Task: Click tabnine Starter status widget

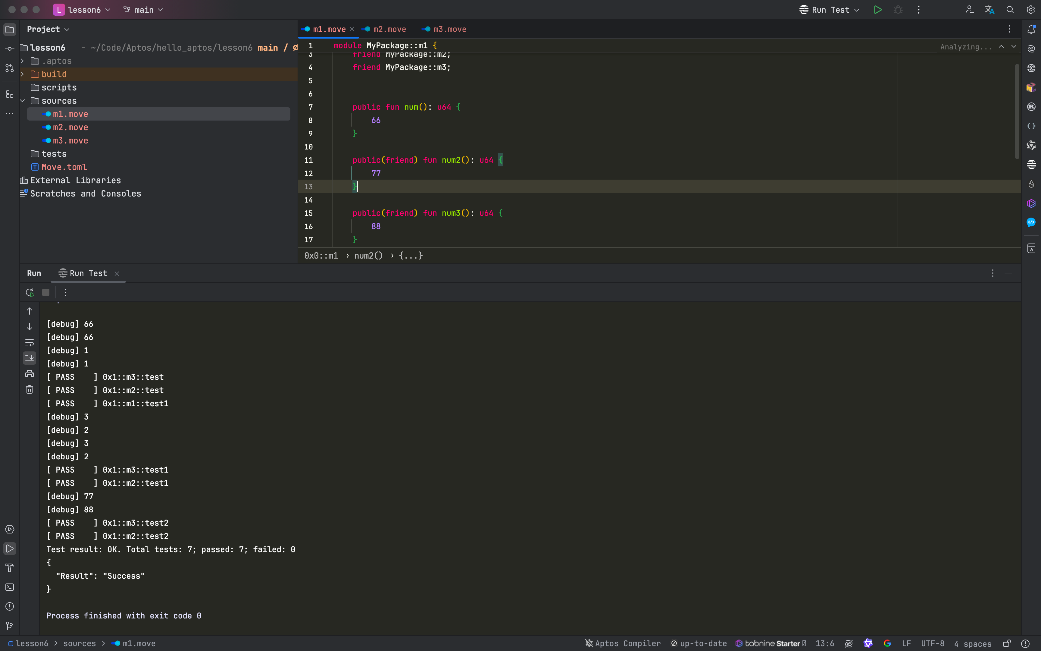Action: (x=771, y=643)
